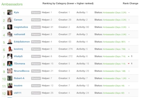Open Carson's avatar image

(10, 20)
